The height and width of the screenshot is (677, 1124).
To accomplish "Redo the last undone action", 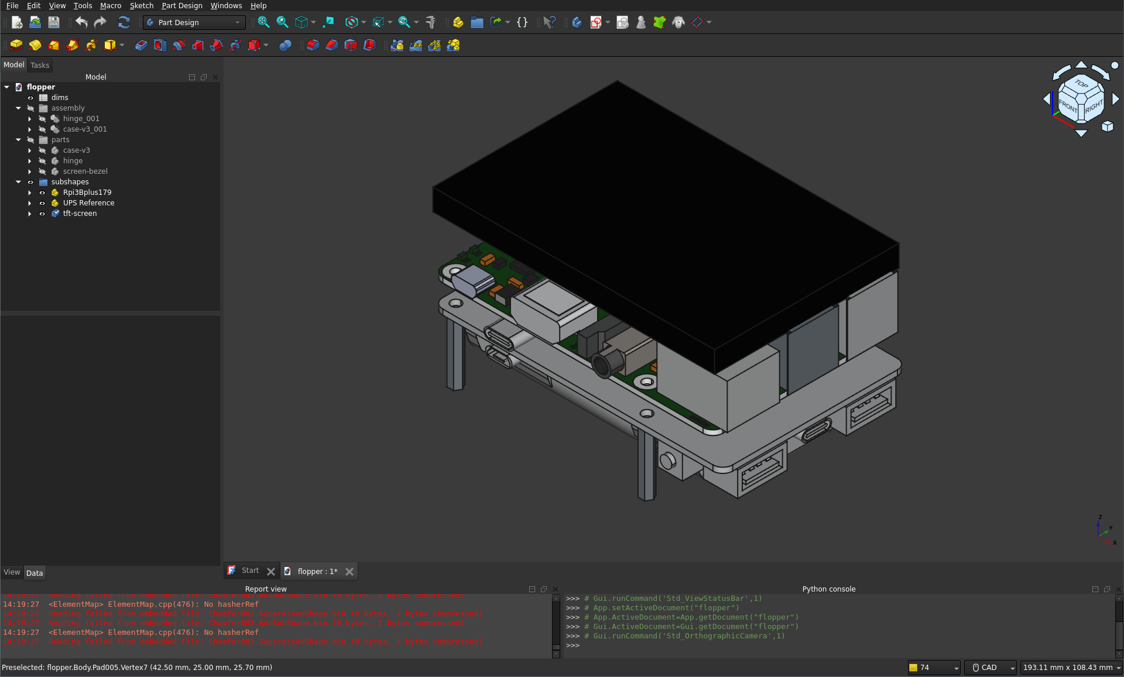I will (x=100, y=22).
